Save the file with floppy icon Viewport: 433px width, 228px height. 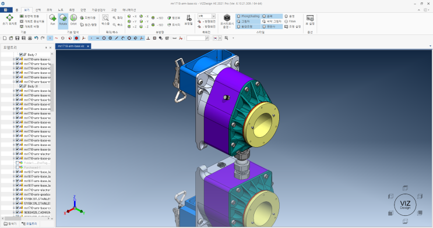[x=17, y=38]
